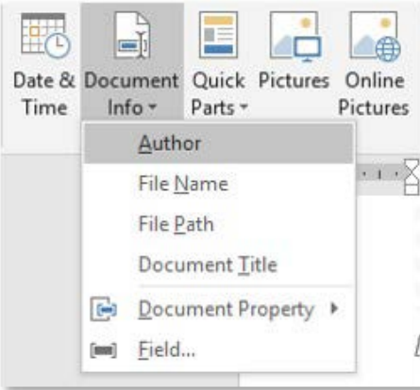Select the indent marker on the ruler

click(x=412, y=177)
